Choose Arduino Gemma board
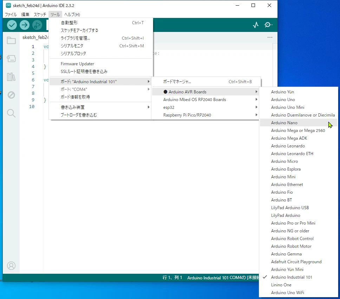Screen dimensions: 340x299 [x=299, y=254]
